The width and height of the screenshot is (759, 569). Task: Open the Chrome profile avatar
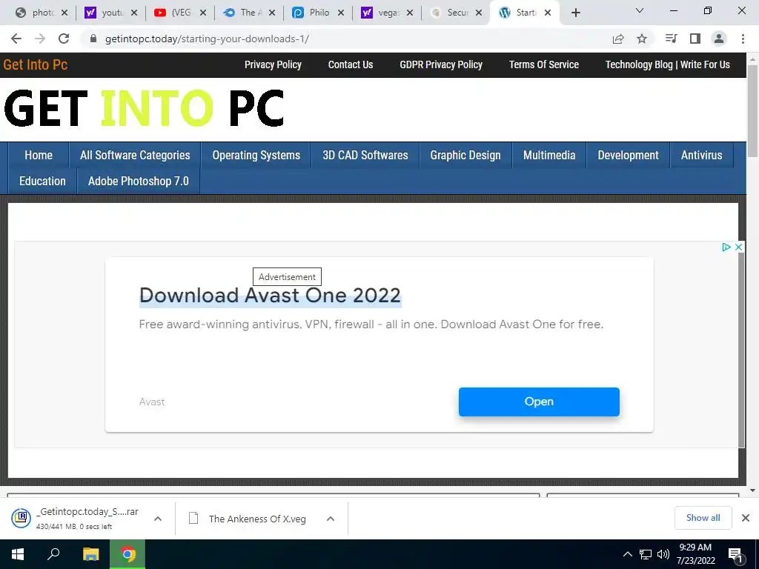point(719,39)
